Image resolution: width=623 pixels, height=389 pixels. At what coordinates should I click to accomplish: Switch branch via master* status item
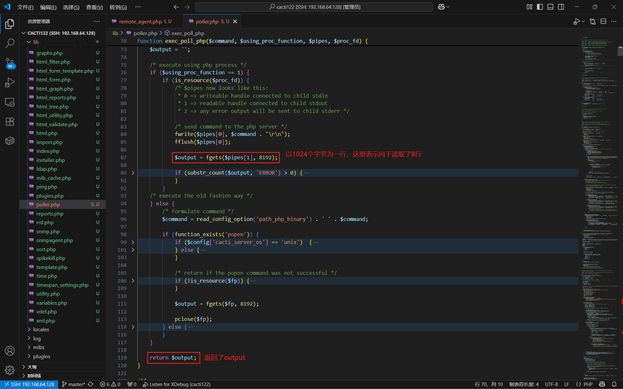click(73, 384)
